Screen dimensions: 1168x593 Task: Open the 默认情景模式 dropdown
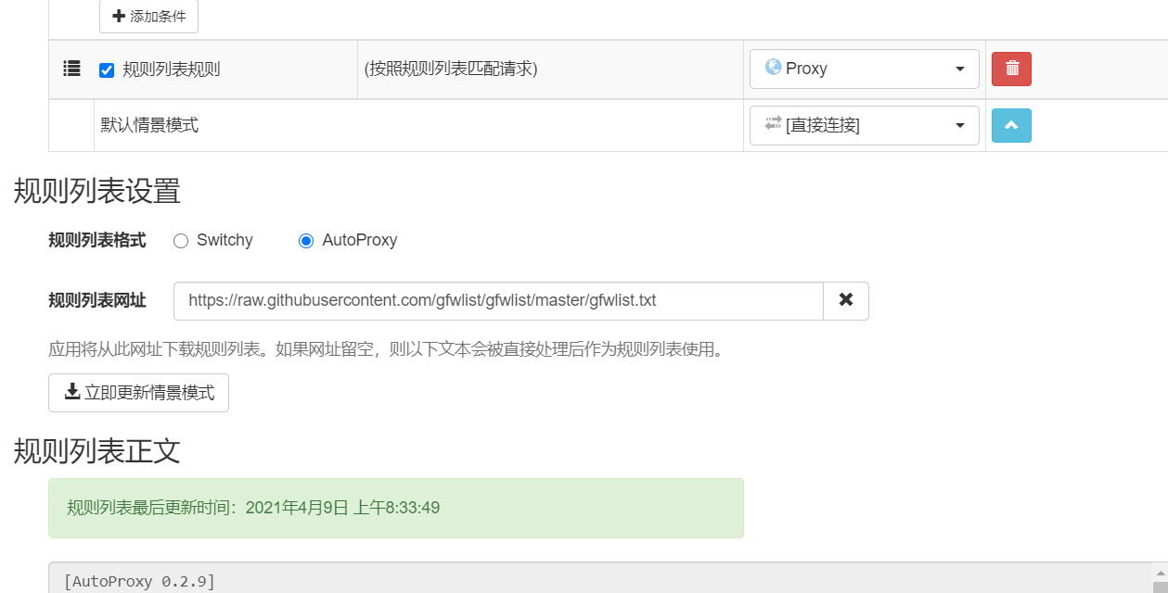[863, 125]
